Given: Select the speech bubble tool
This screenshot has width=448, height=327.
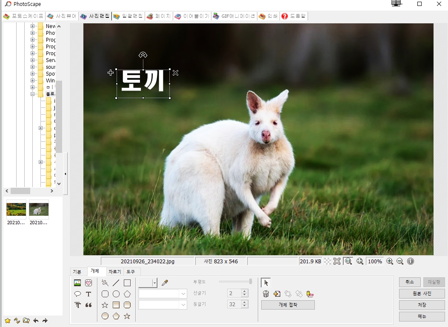Looking at the screenshot, I should [77, 294].
